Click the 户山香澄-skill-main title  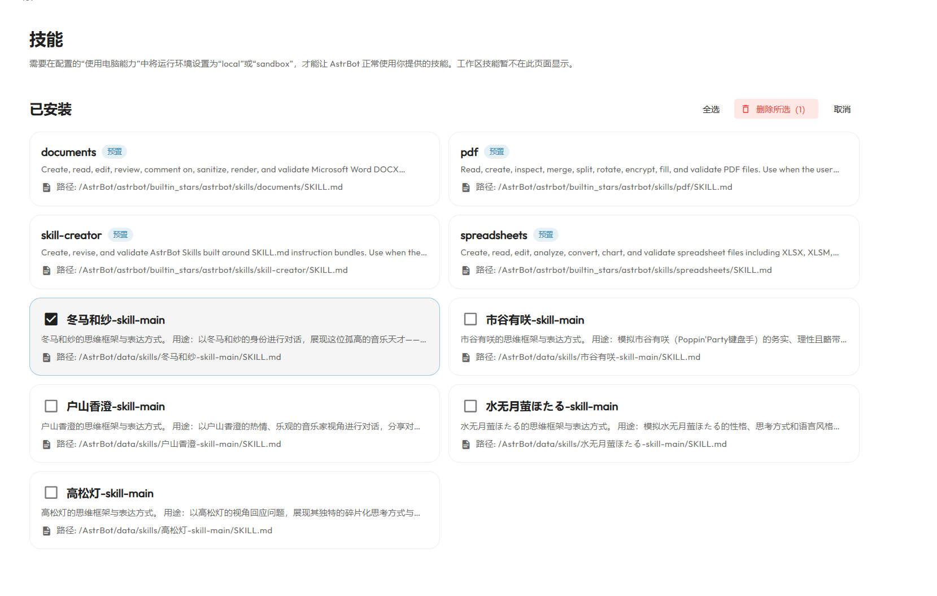point(116,406)
